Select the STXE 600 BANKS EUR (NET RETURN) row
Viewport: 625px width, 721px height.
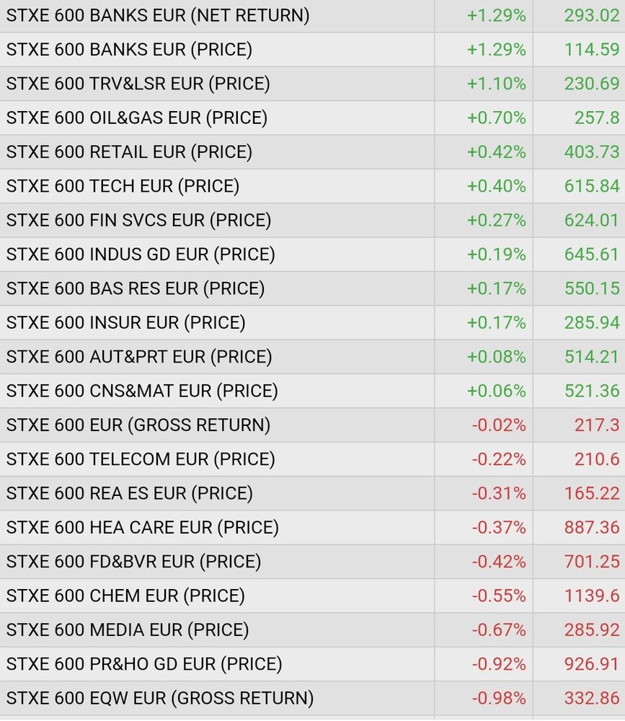tap(158, 15)
